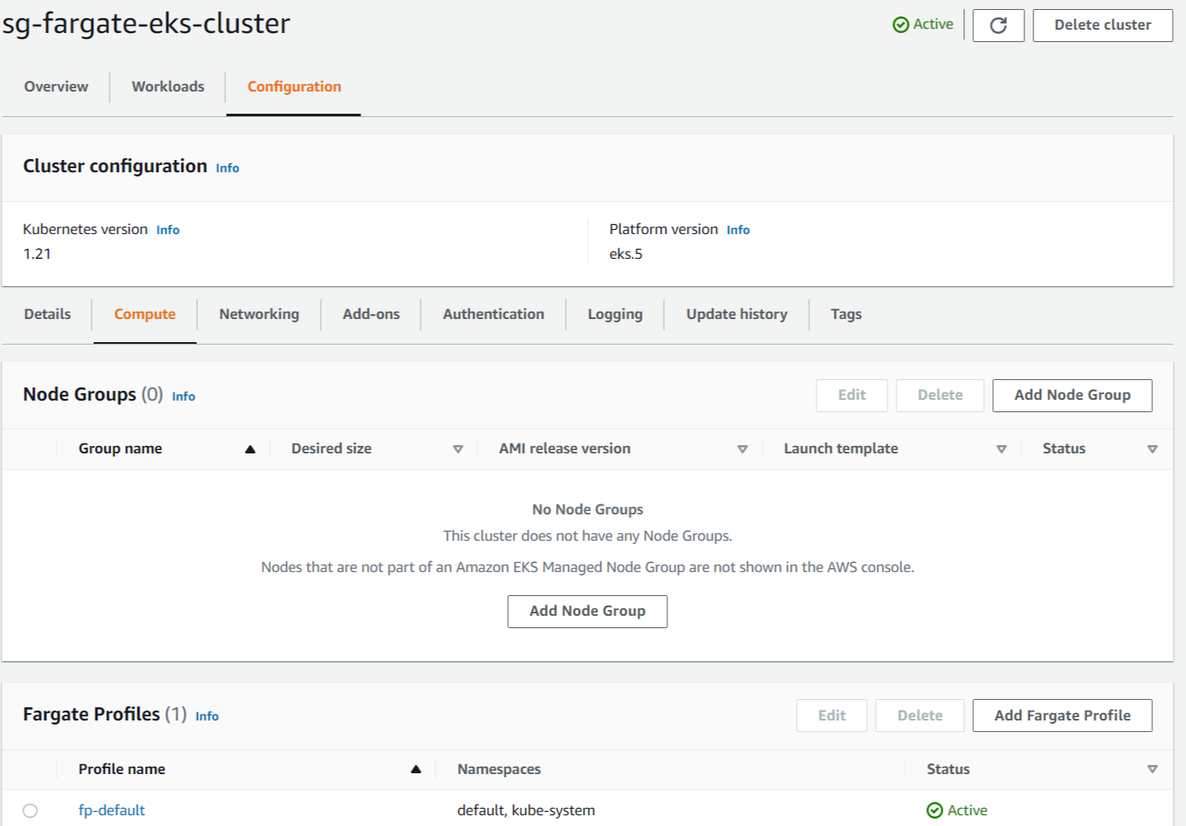The width and height of the screenshot is (1186, 826).
Task: Sort the Launch template column arrow
Action: pos(1001,449)
